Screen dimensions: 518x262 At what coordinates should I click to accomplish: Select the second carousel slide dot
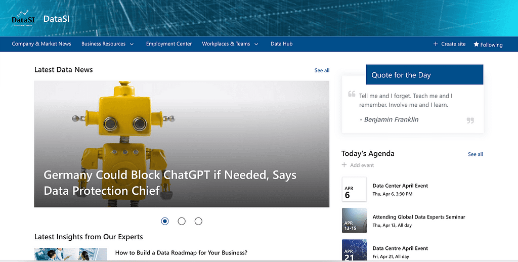coord(182,221)
